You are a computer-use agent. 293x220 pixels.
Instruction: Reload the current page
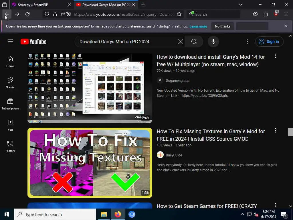point(27,14)
